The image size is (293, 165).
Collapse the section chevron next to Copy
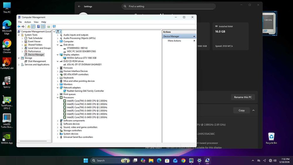[253, 110]
